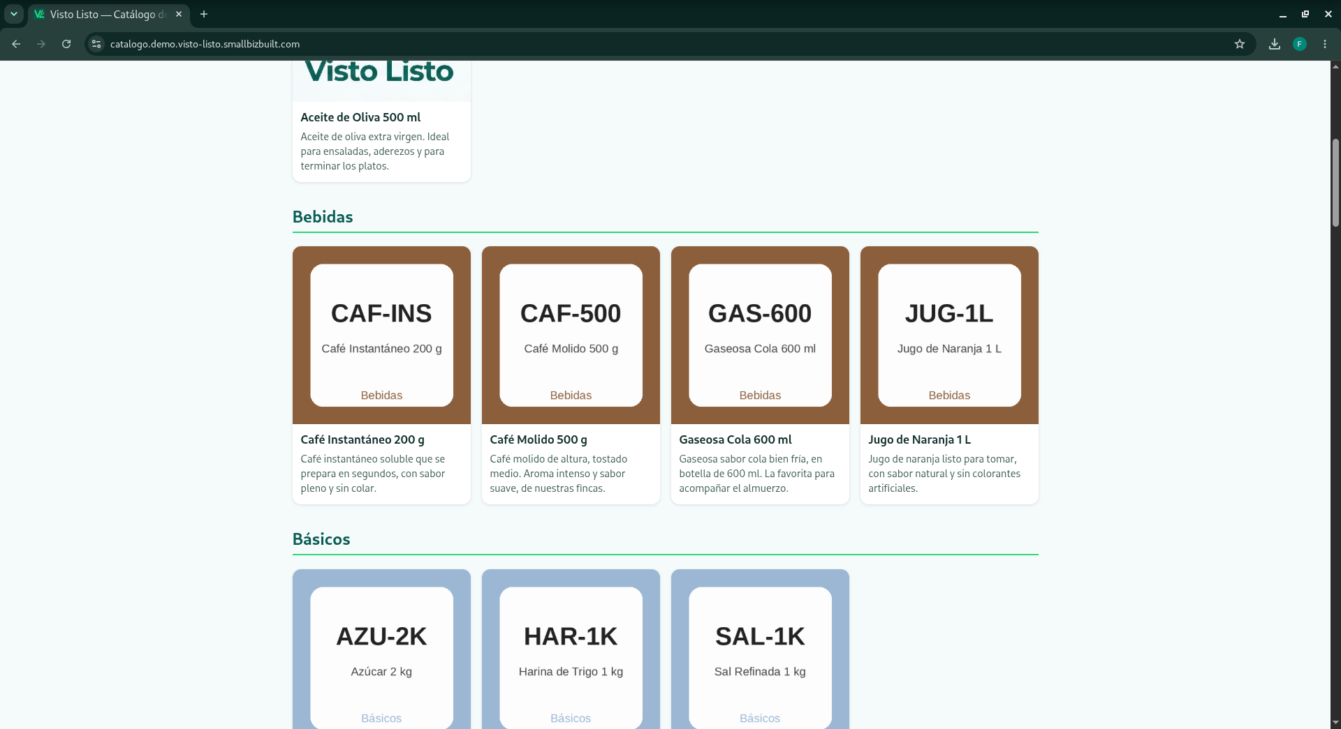This screenshot has height=729, width=1341.
Task: Open the JUG-1L product image
Action: 949,335
